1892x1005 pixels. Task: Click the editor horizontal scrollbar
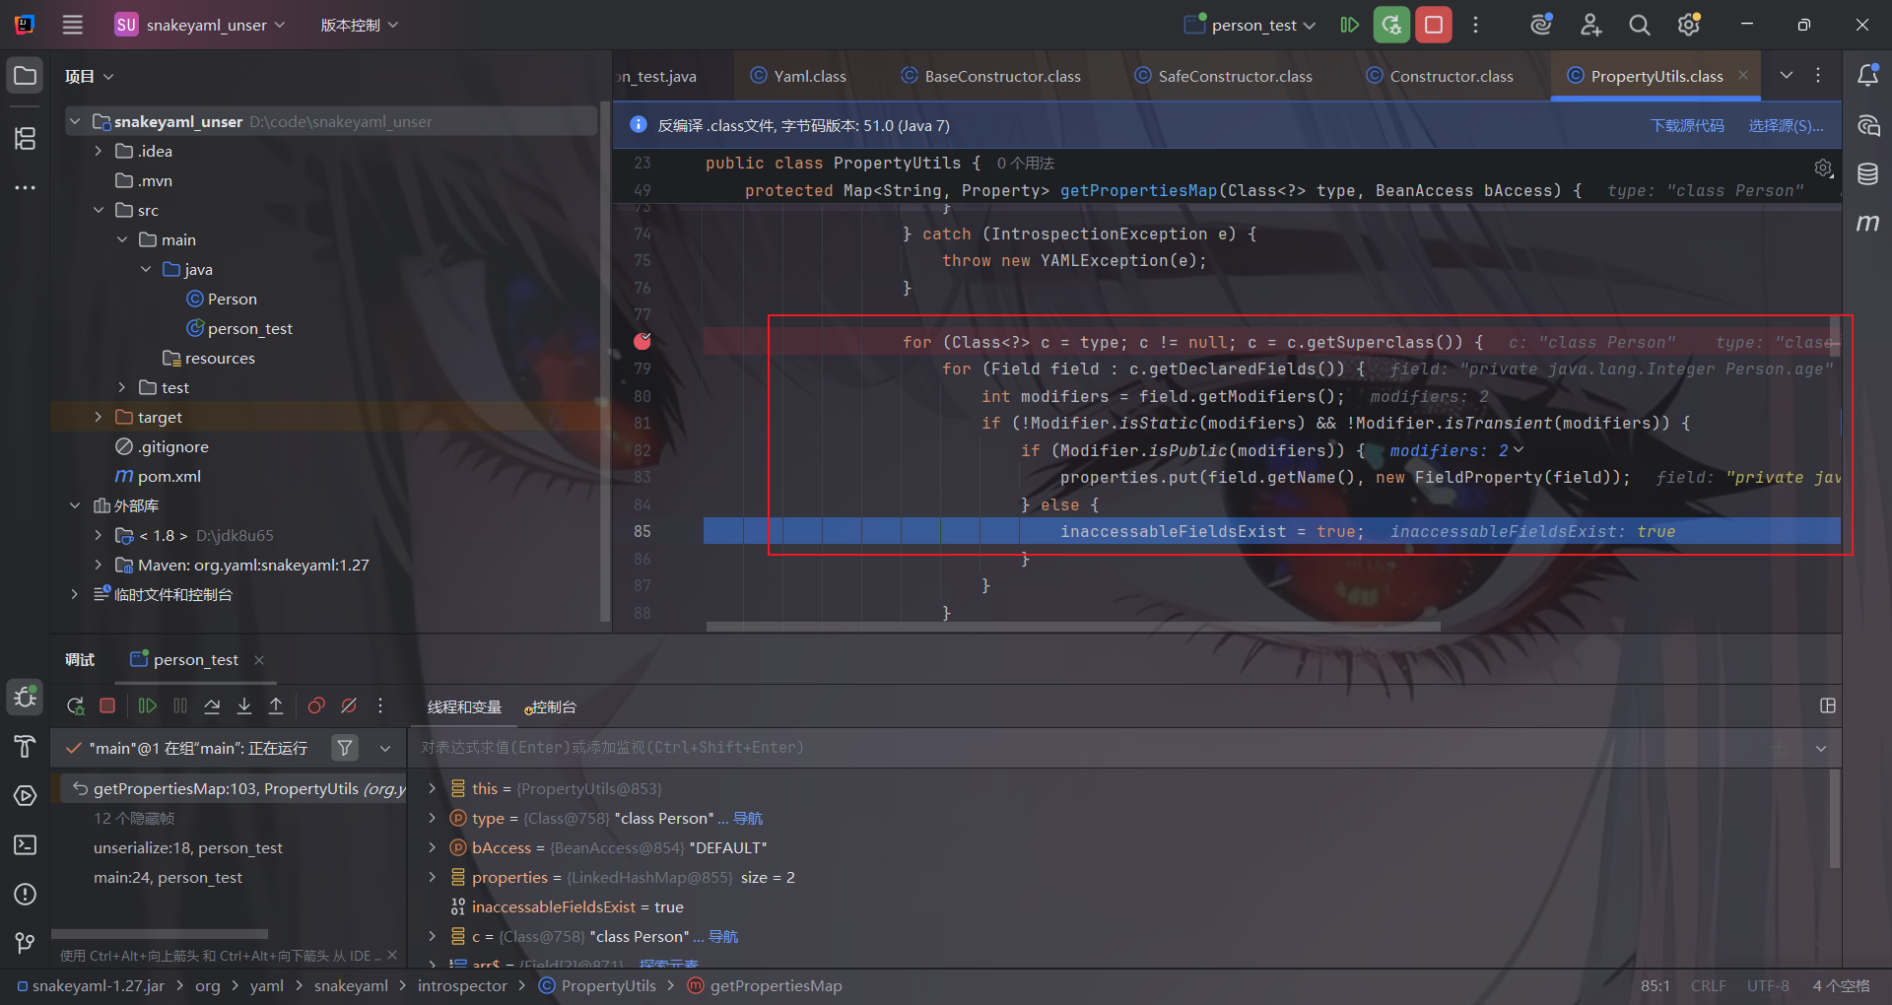(x=1073, y=626)
